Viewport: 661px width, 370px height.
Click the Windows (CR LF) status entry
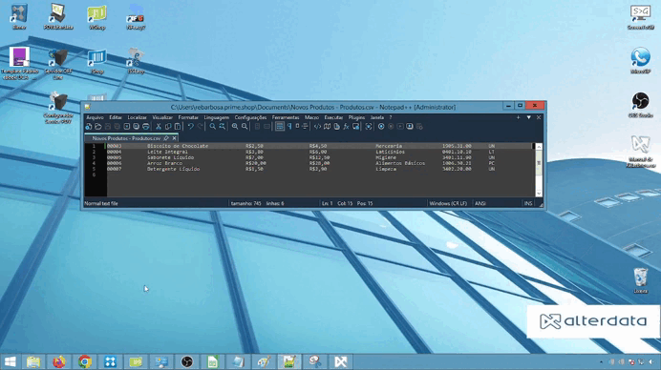(448, 203)
